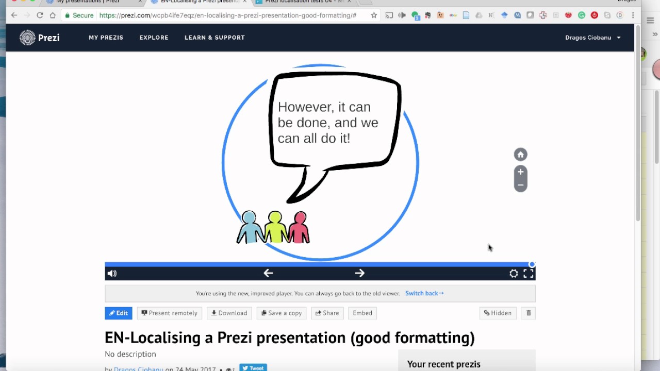Image resolution: width=660 pixels, height=371 pixels.
Task: Click the address bar URL
Action: pyautogui.click(x=227, y=15)
